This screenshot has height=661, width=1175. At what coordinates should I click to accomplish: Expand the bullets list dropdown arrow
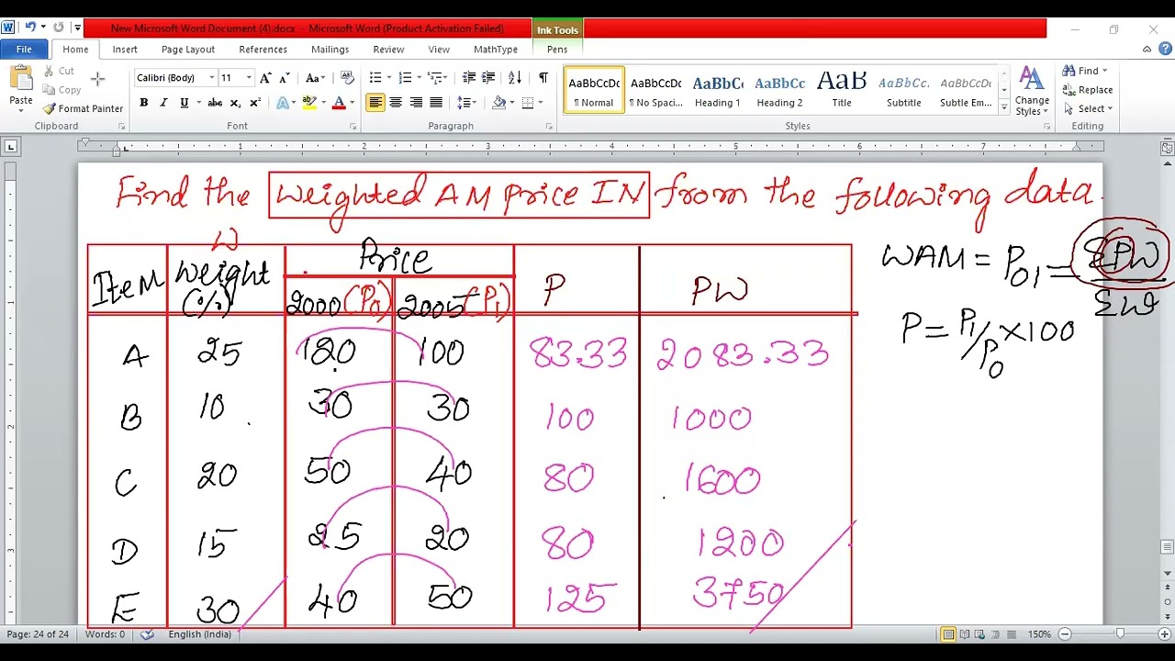[x=388, y=78]
